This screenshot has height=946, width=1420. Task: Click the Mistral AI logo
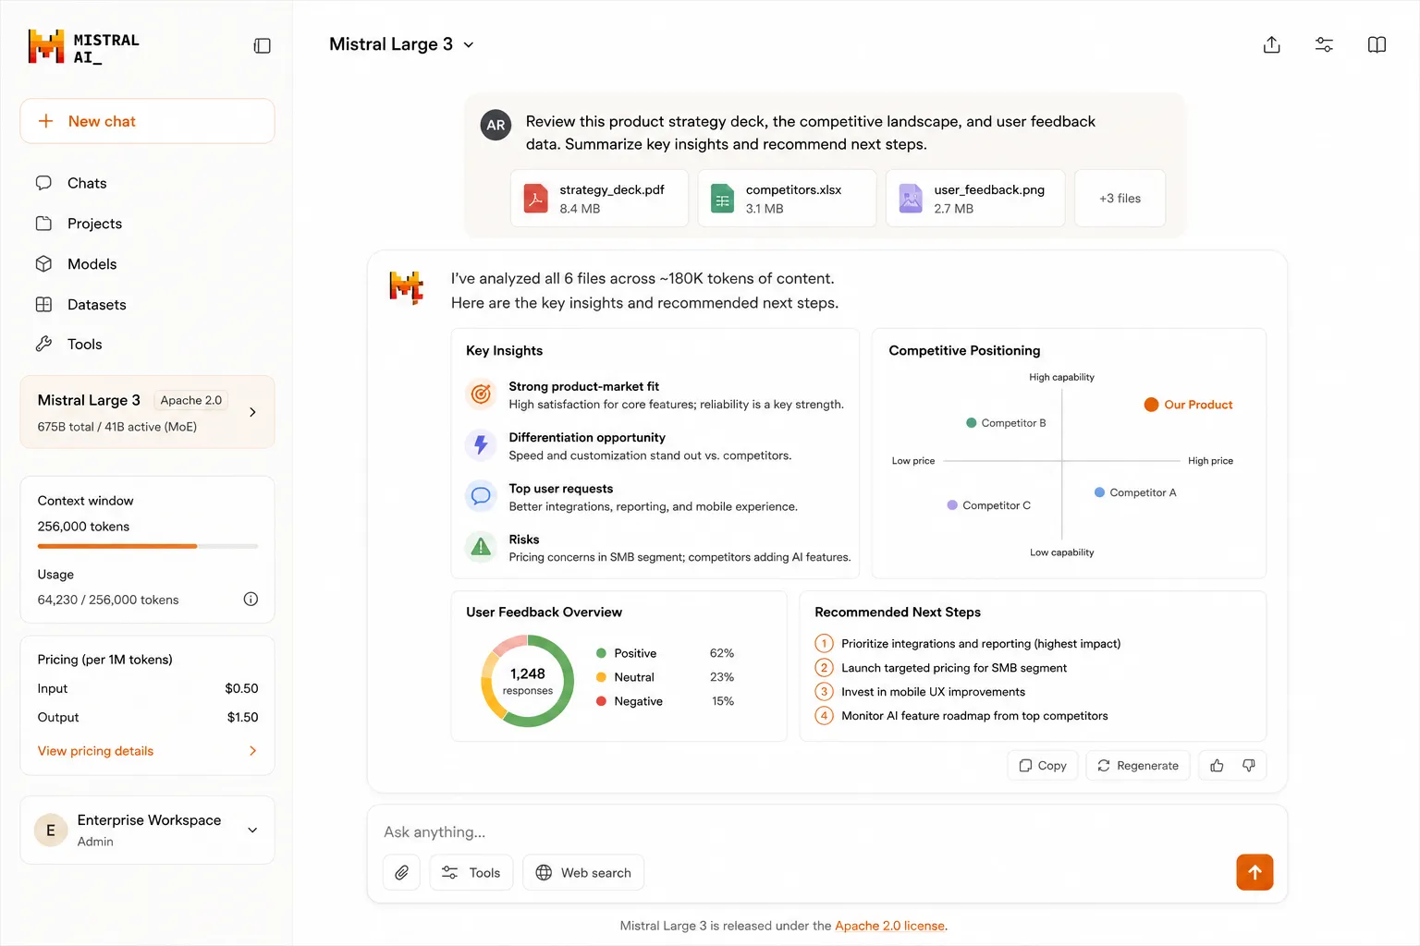84,47
